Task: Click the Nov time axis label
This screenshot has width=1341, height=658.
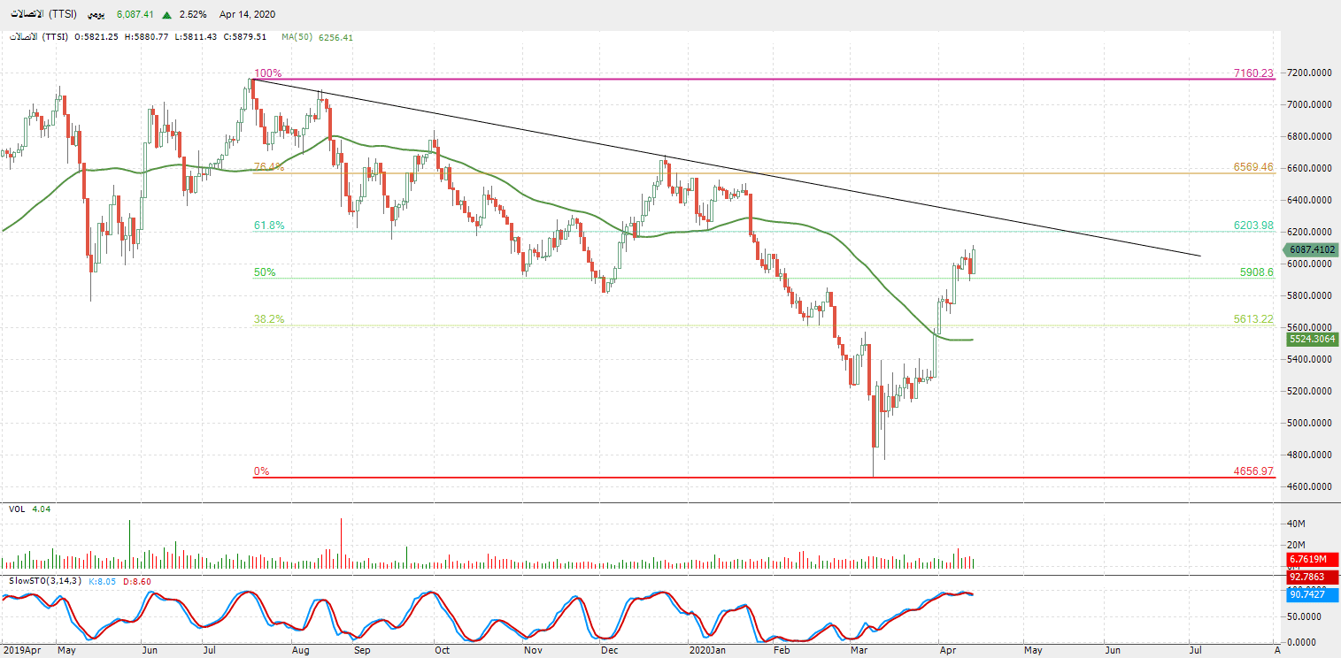Action: click(532, 650)
